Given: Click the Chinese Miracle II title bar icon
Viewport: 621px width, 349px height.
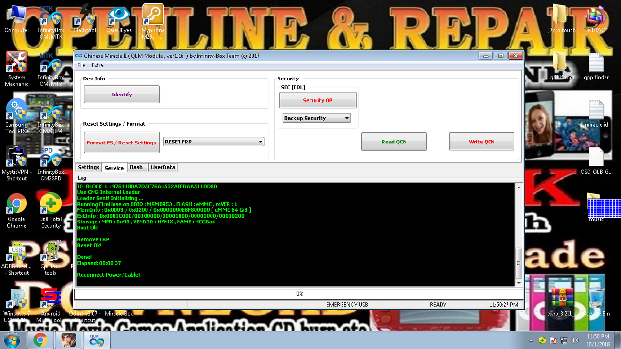Looking at the screenshot, I should pos(79,56).
